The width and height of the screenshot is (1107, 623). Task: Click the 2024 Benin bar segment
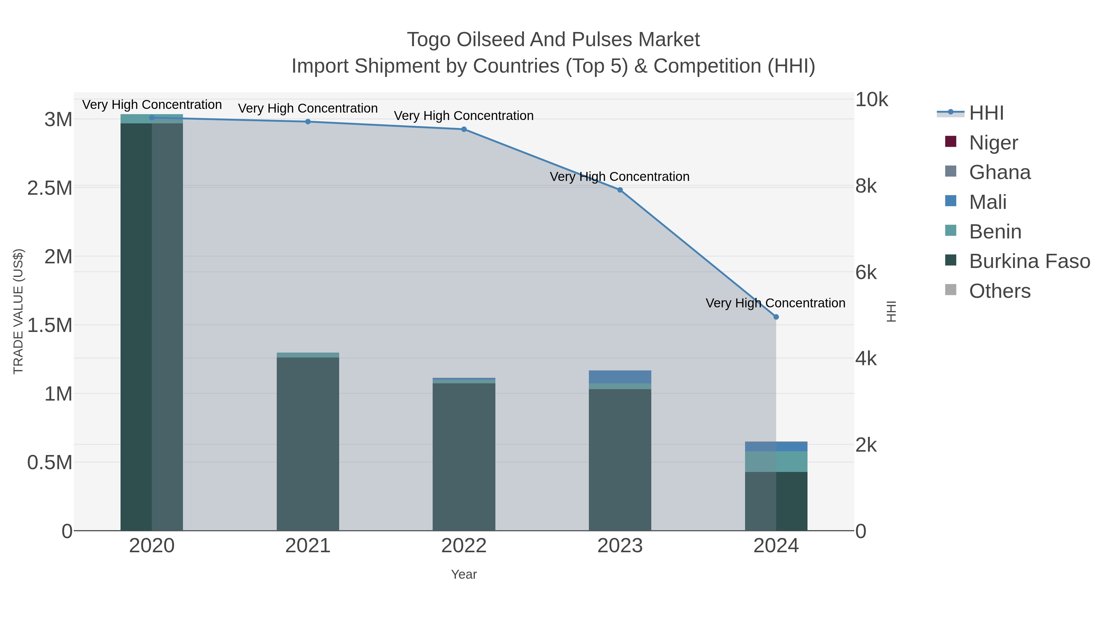pyautogui.click(x=776, y=462)
